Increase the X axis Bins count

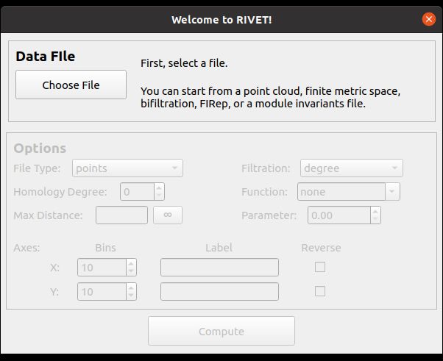point(131,264)
